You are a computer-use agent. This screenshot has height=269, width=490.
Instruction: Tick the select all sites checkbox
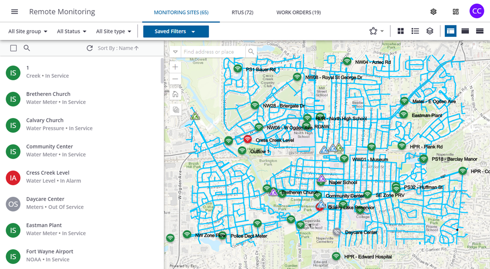tap(14, 48)
